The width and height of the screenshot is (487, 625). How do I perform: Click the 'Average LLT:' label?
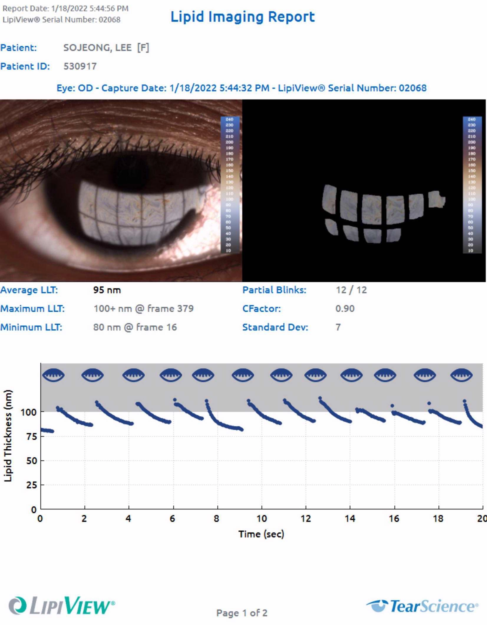pyautogui.click(x=29, y=290)
